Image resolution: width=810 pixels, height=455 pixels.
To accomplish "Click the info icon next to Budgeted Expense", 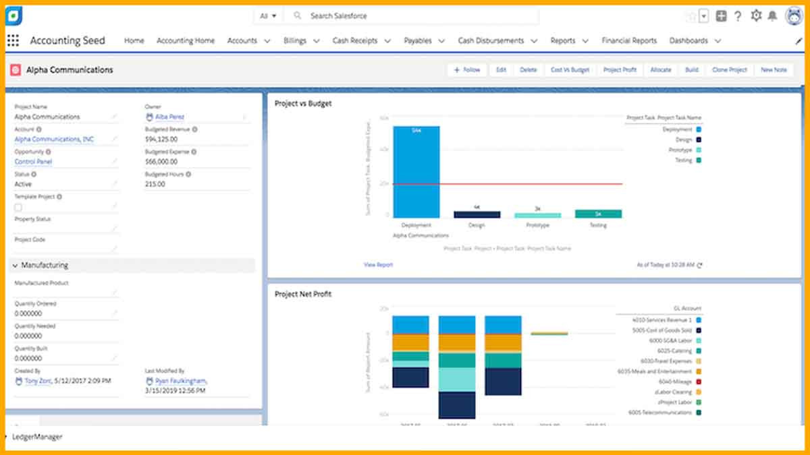I will (x=195, y=152).
